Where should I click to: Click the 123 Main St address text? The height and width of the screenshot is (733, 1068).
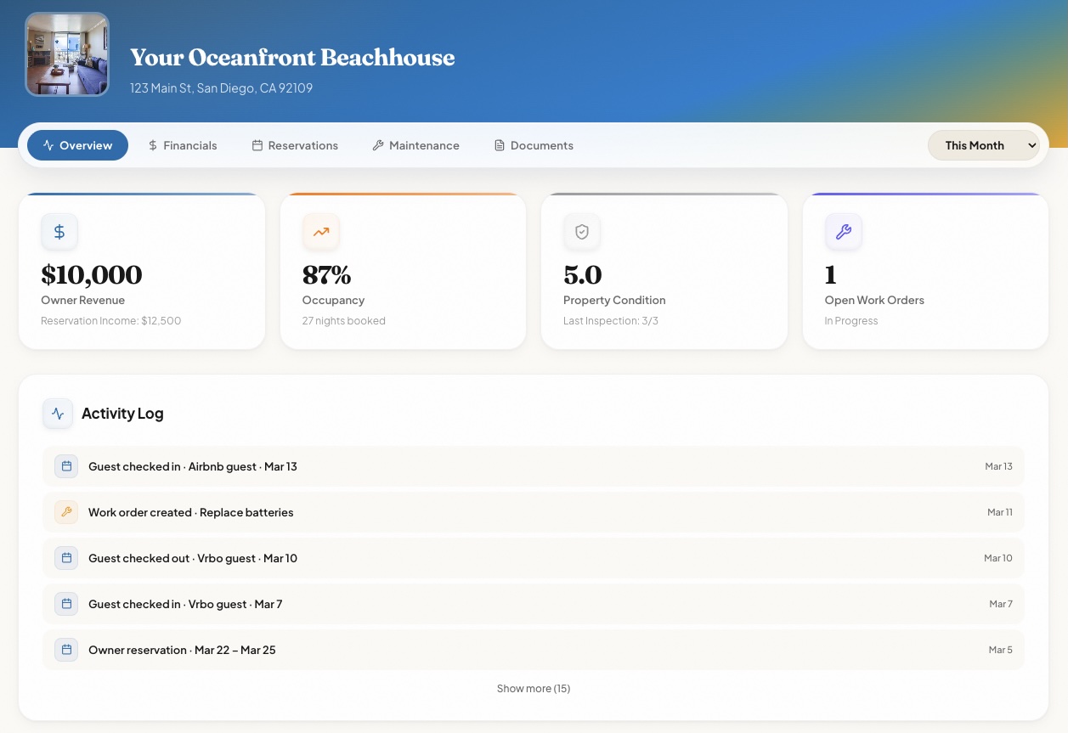point(221,87)
